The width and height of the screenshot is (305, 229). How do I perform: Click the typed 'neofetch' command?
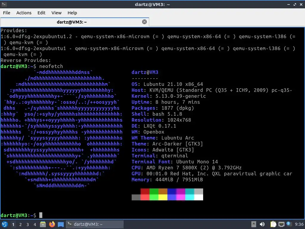(x=51, y=66)
